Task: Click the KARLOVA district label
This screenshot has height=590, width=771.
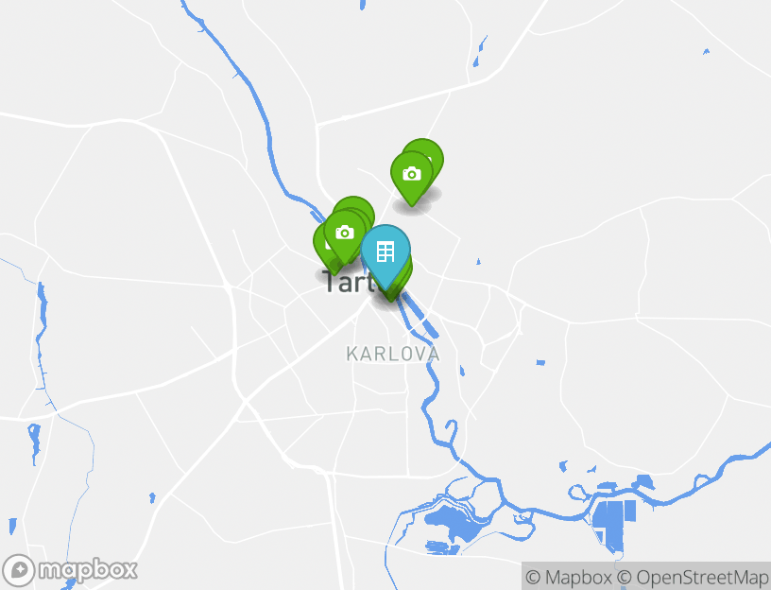Action: (392, 354)
